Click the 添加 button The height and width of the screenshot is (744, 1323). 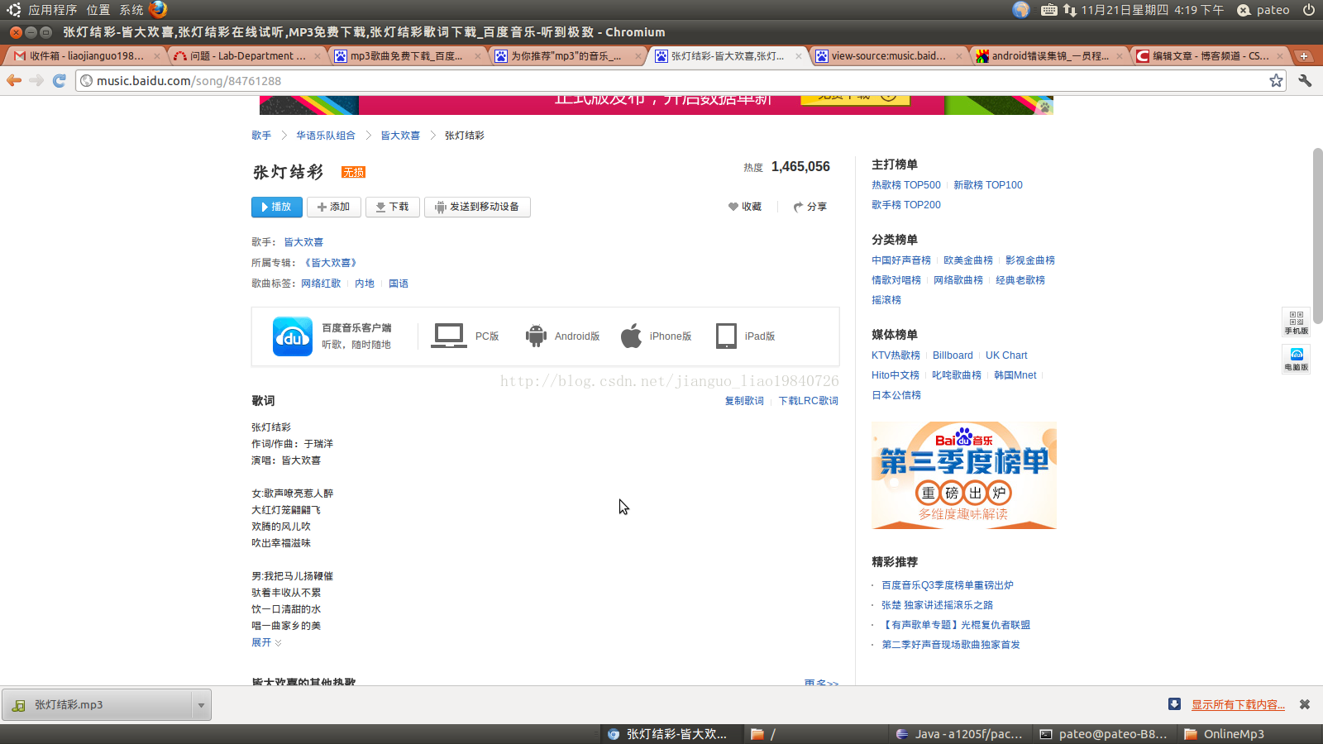point(334,207)
